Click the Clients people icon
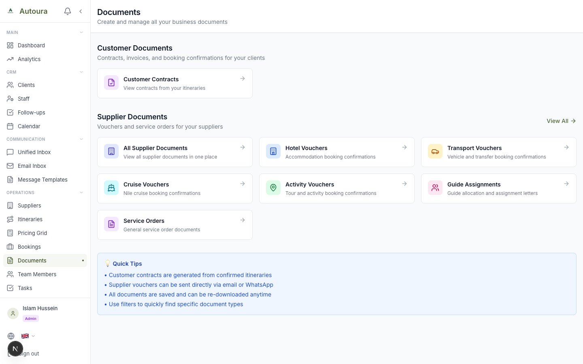This screenshot has width=583, height=364. pos(10,85)
